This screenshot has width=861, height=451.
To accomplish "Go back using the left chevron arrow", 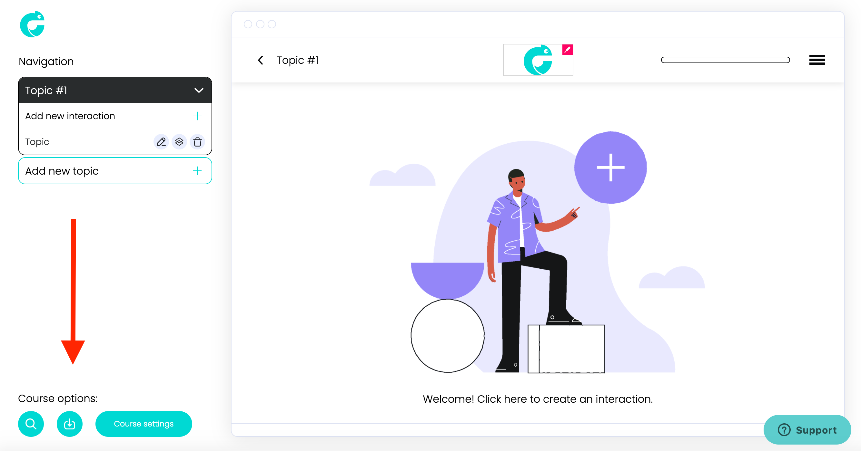I will (x=261, y=60).
